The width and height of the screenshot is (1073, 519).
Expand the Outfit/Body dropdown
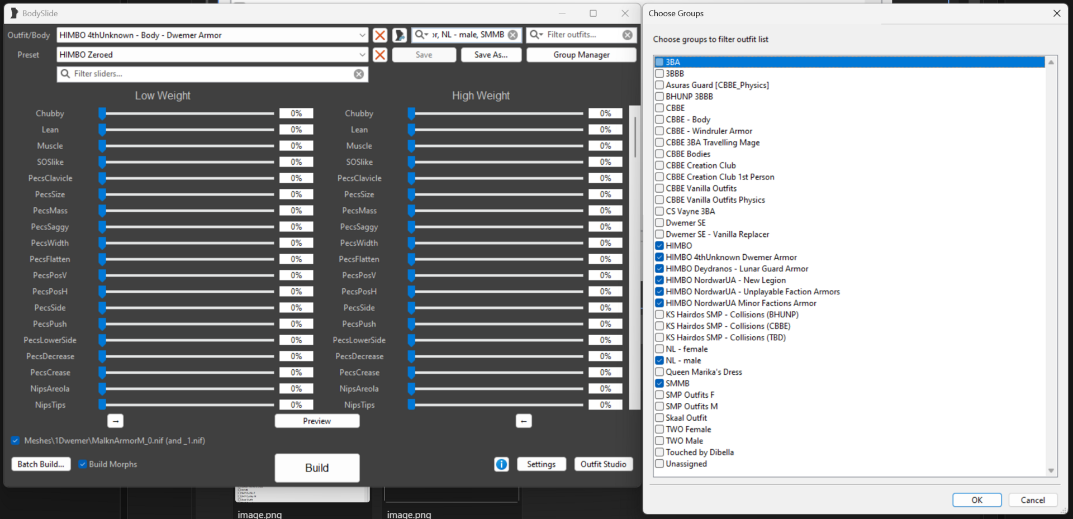[x=362, y=35]
